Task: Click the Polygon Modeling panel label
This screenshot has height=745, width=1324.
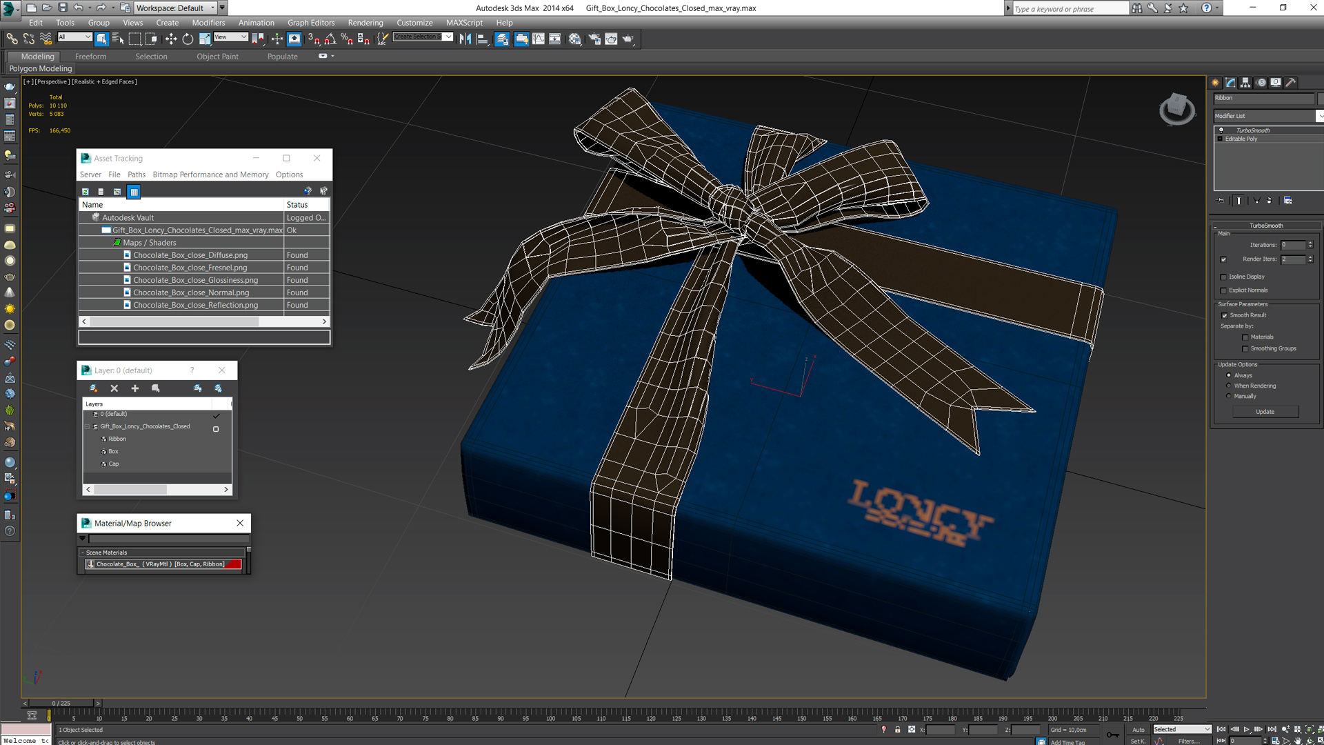Action: (41, 68)
